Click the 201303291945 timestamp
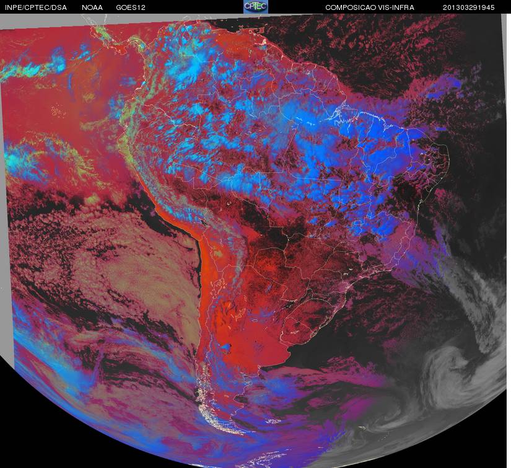 469,7
